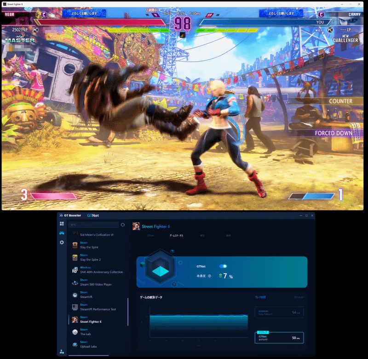
Task: Click the Sid Meier's Civilization VI game icon
Action: (x=75, y=233)
